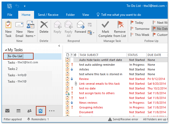Select the 'Auto hide tasks untill start date' task

point(116,60)
